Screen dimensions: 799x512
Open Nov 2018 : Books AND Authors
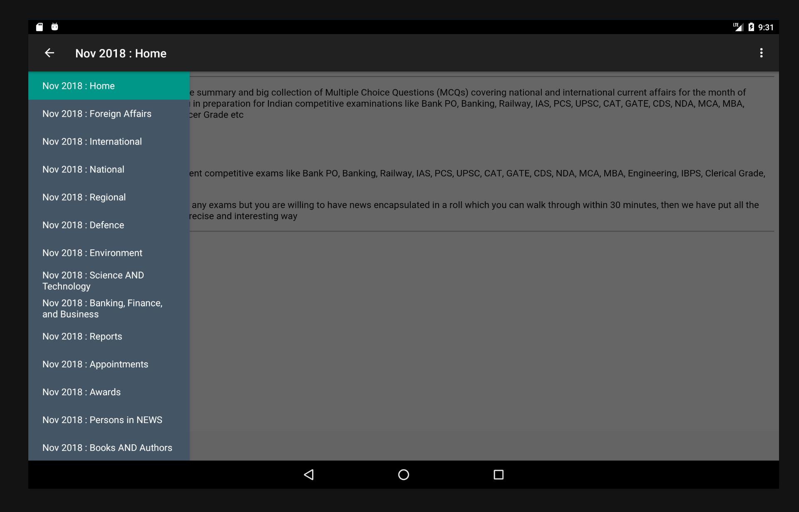(x=109, y=448)
